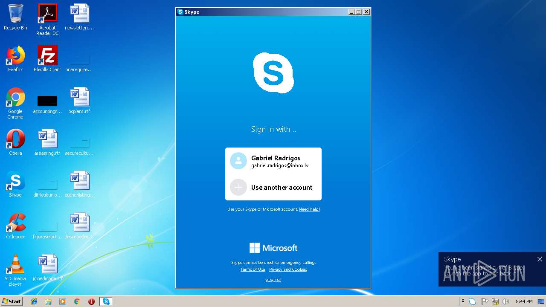Click the volume speaker tray icon
Image resolution: width=546 pixels, height=307 pixels.
pos(505,301)
